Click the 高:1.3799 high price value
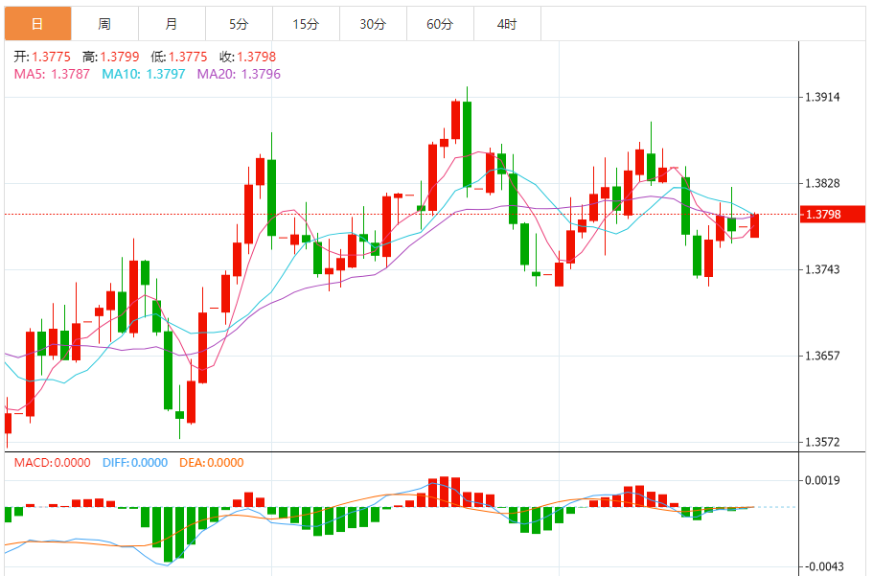 [x=111, y=57]
